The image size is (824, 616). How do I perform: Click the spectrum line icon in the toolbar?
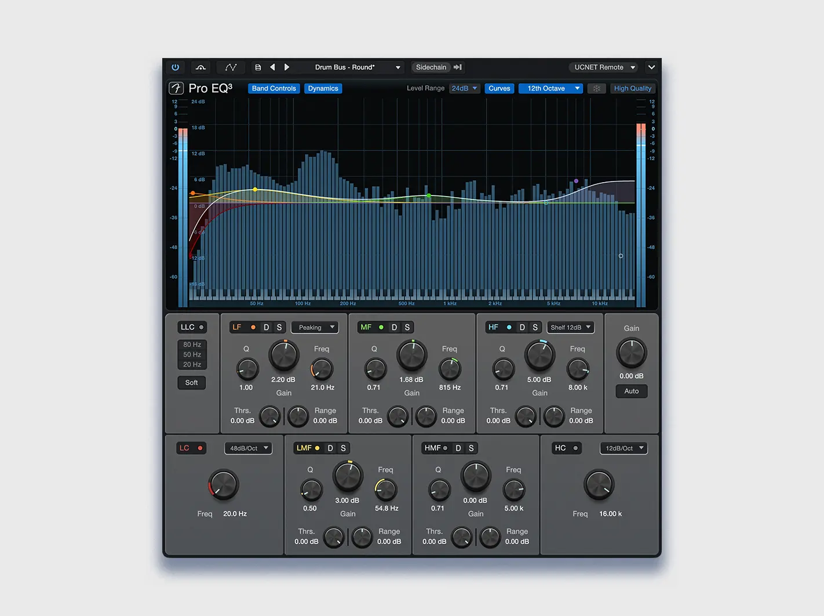pyautogui.click(x=231, y=67)
